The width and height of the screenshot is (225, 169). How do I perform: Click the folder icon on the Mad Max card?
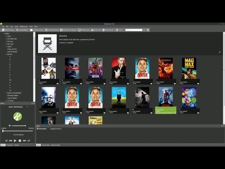click(x=198, y=84)
